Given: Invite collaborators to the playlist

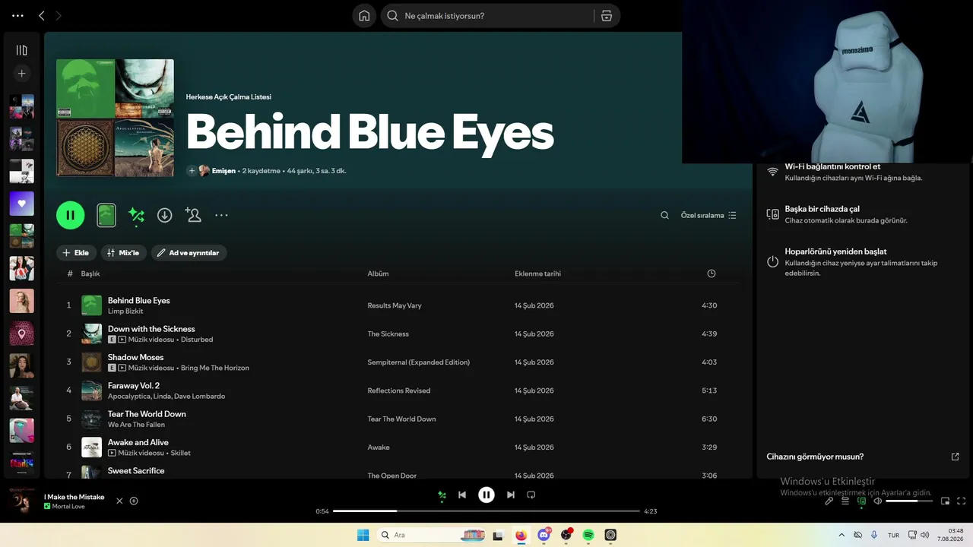Looking at the screenshot, I should click(193, 216).
